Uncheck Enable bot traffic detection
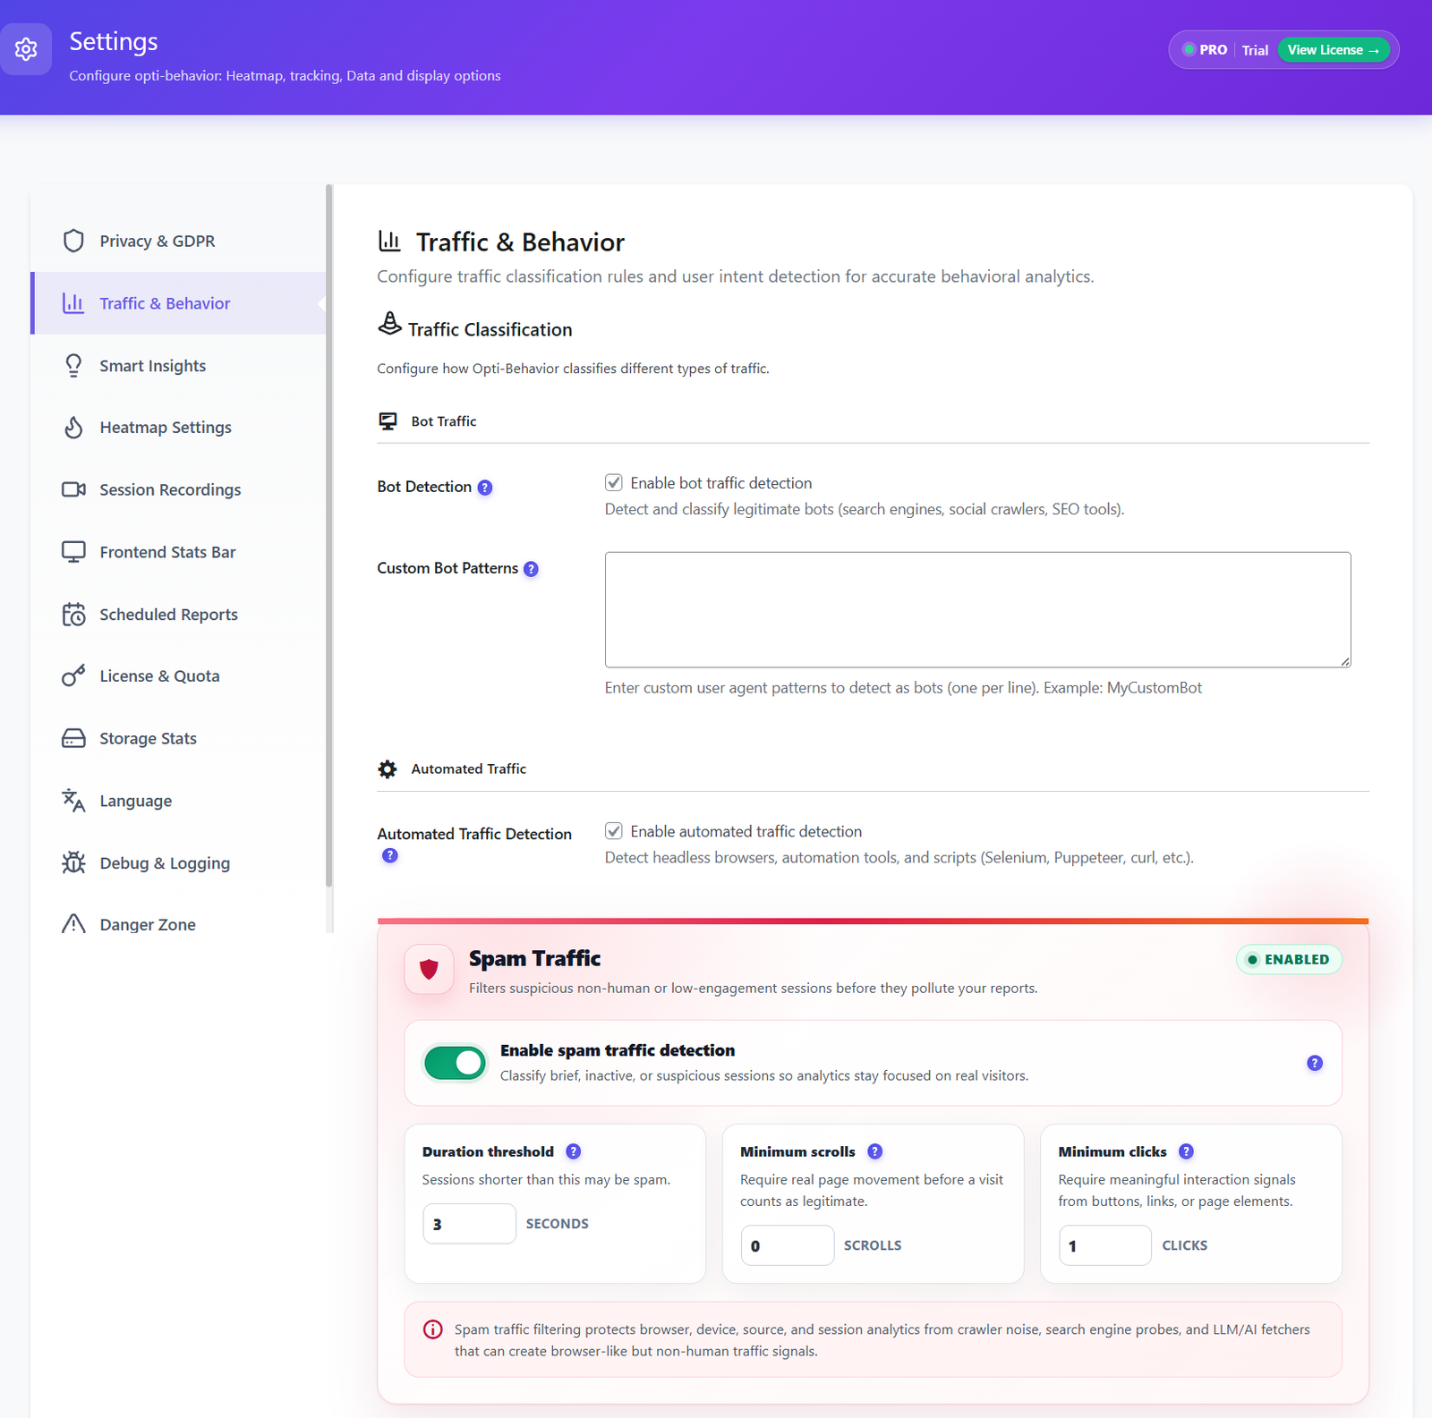Viewport: 1432px width, 1418px height. pyautogui.click(x=614, y=483)
